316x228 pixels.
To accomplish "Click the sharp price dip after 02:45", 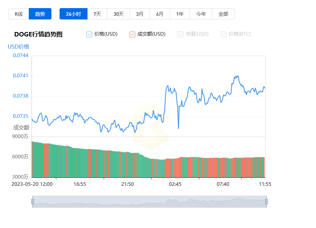I will point(179,128).
